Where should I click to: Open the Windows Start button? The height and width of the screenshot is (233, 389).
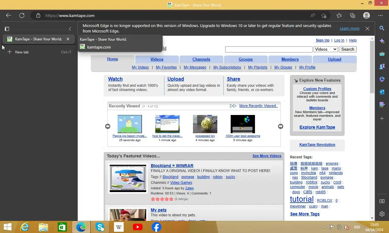[x=7, y=227]
